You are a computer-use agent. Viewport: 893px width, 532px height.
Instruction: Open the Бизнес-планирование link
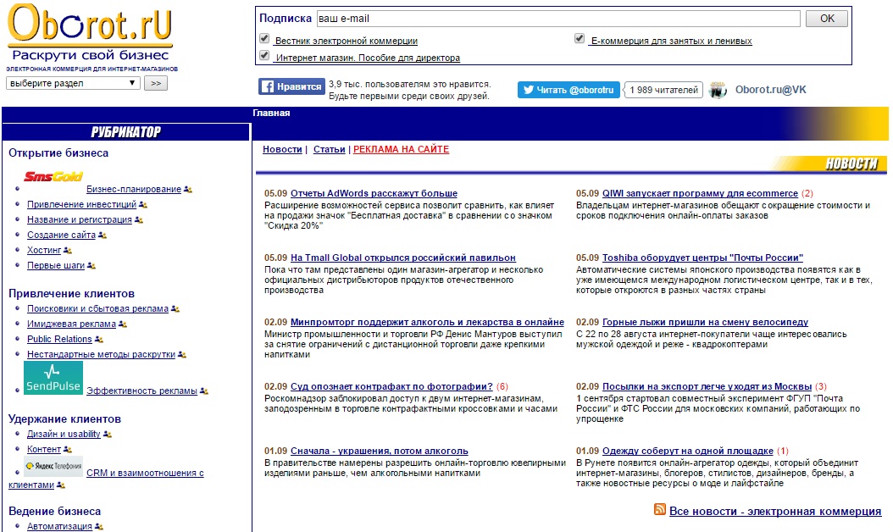(x=134, y=189)
